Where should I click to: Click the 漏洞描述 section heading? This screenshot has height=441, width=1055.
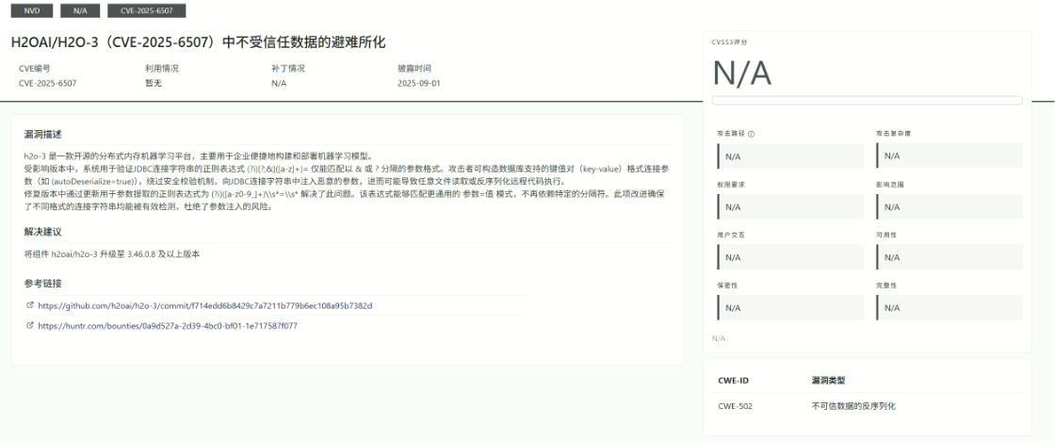tap(42, 135)
